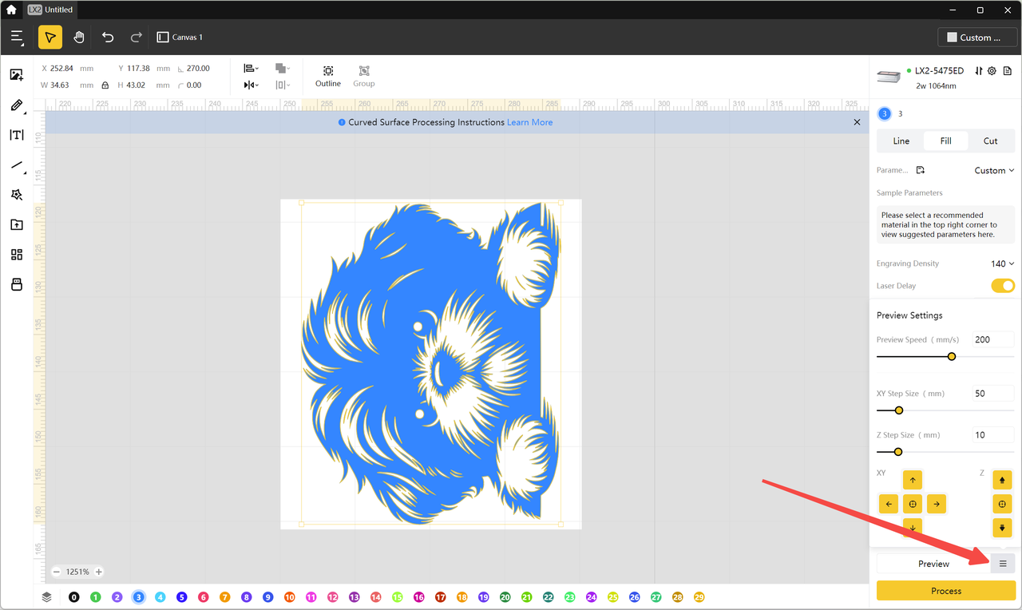This screenshot has height=610, width=1022.
Task: Open device settings gear icon
Action: pyautogui.click(x=992, y=71)
